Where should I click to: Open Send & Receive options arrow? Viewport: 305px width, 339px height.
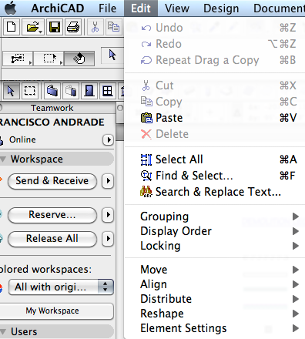108,181
